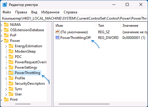148x107 pixels.
Task: Click the values pane horizontal scrollbar thumb
Action: (x=84, y=104)
